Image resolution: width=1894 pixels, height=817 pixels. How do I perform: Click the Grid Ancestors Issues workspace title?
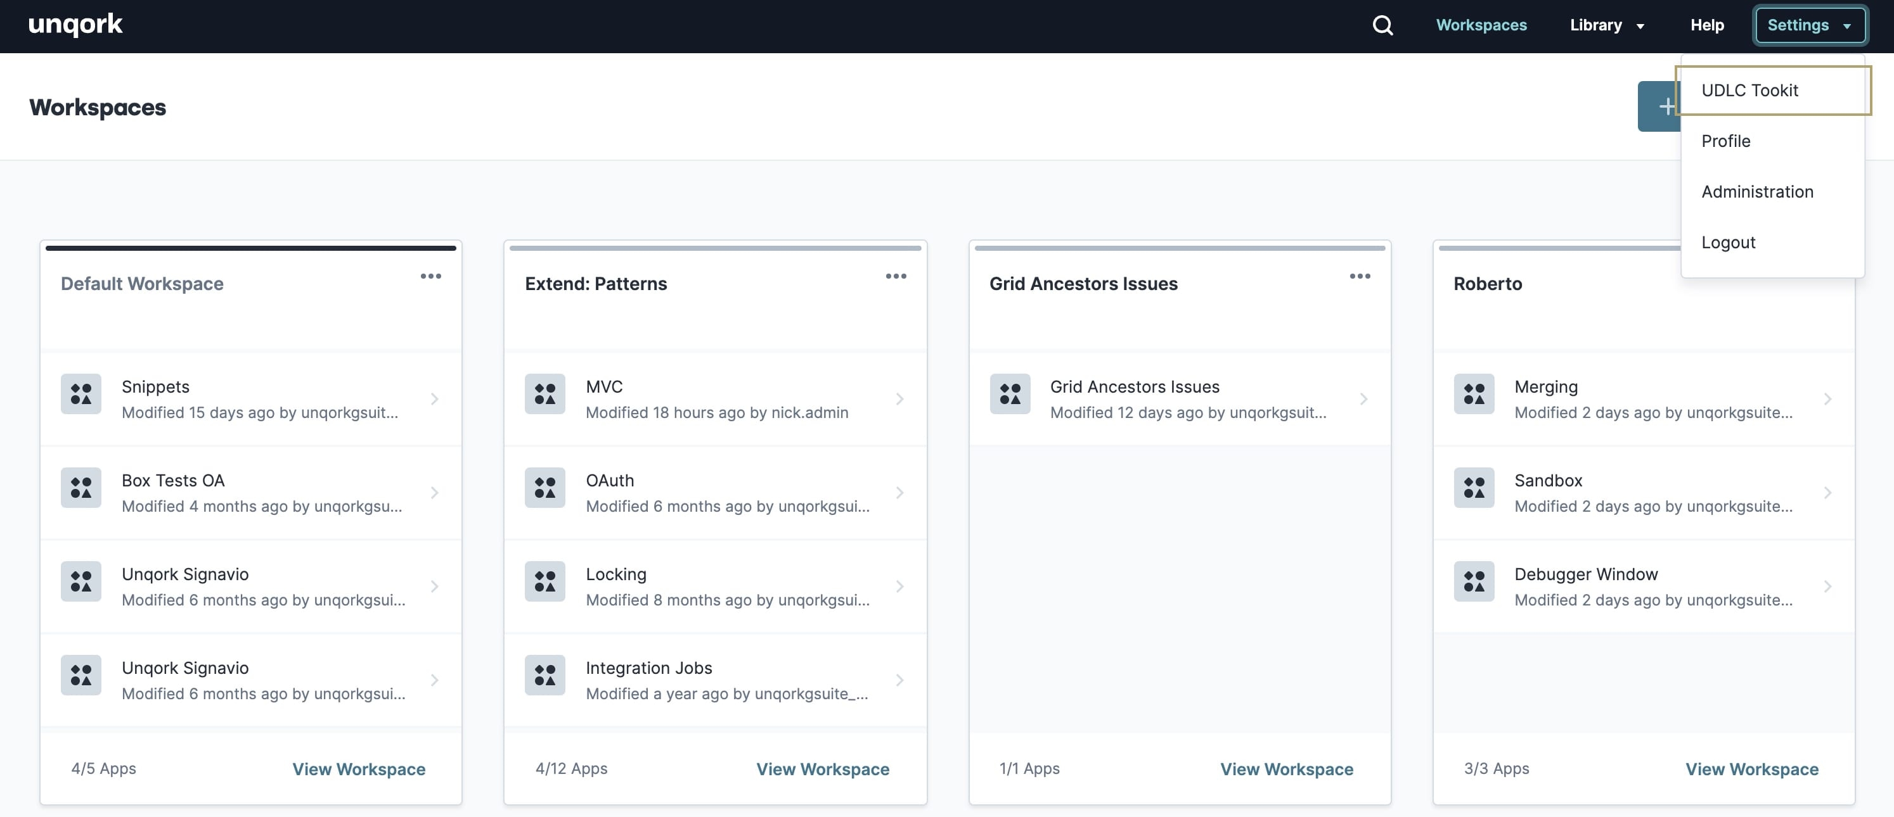[x=1083, y=284]
